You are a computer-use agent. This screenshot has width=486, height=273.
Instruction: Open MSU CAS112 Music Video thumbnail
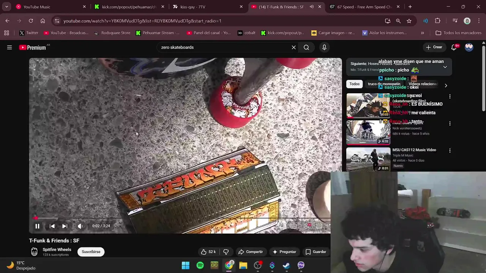tap(368, 159)
